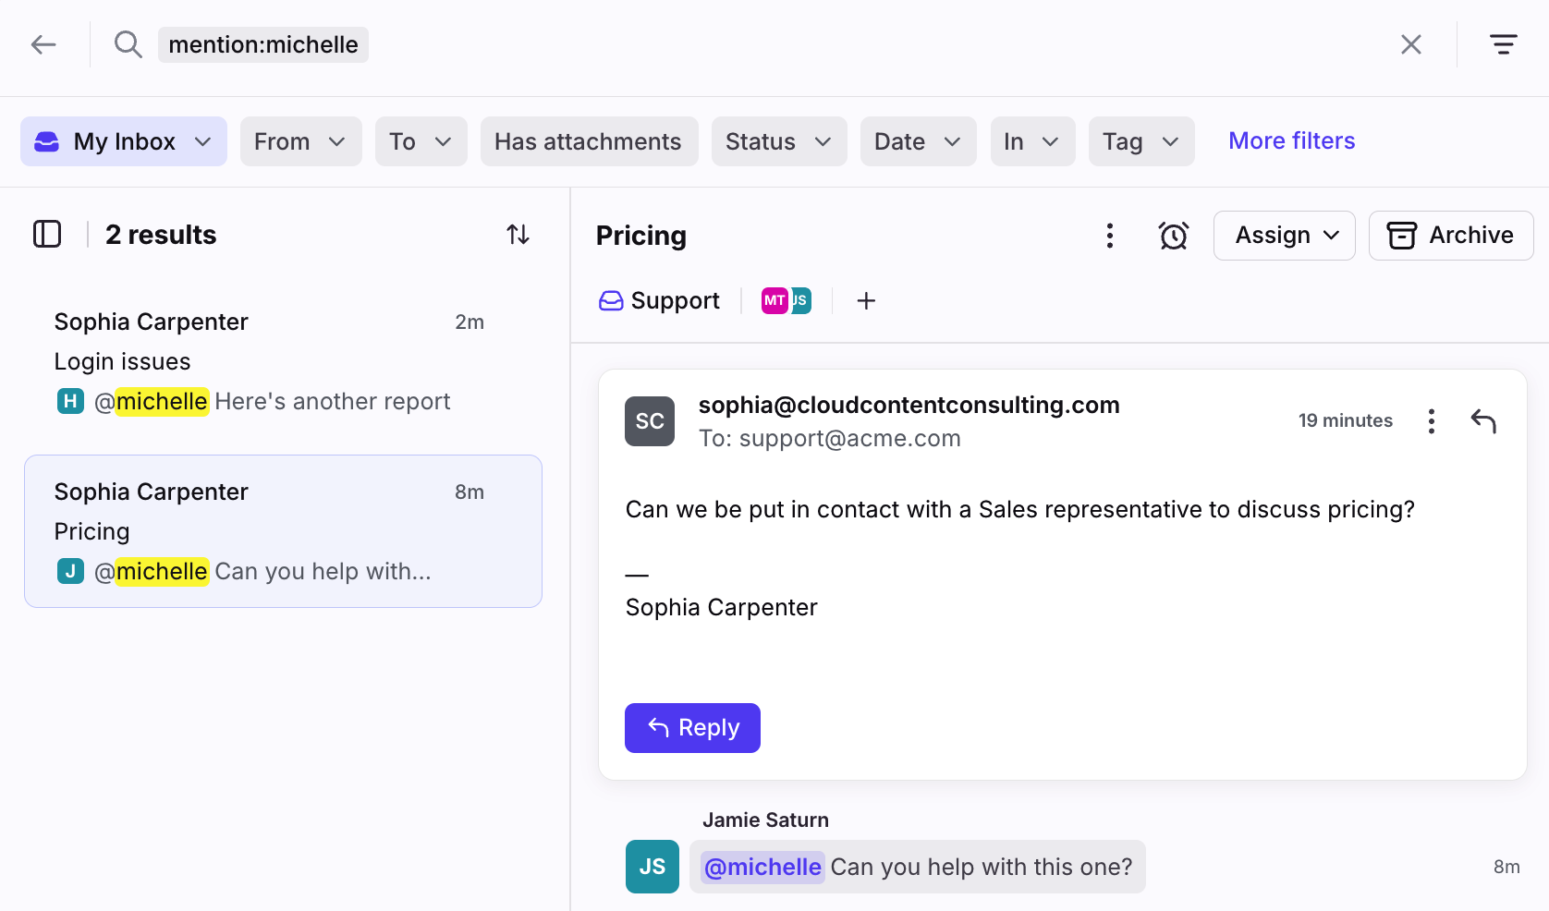The image size is (1549, 911).
Task: Change the results sort order
Action: (518, 235)
